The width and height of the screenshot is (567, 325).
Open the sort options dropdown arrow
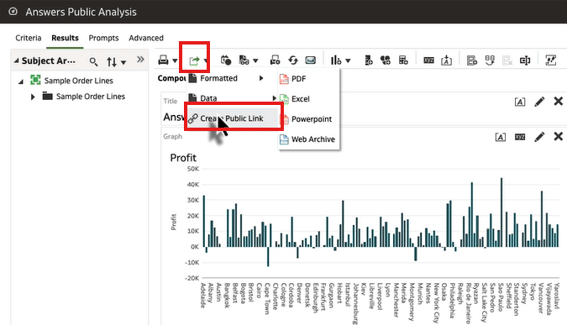click(x=123, y=62)
